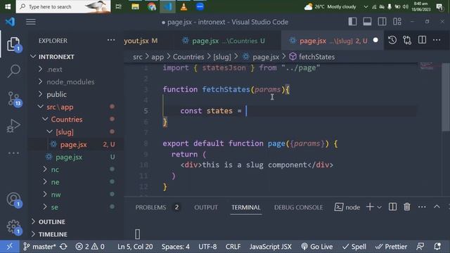This screenshot has height=253, width=450.
Task: Open the Accounts menu icon
Action: (13, 200)
